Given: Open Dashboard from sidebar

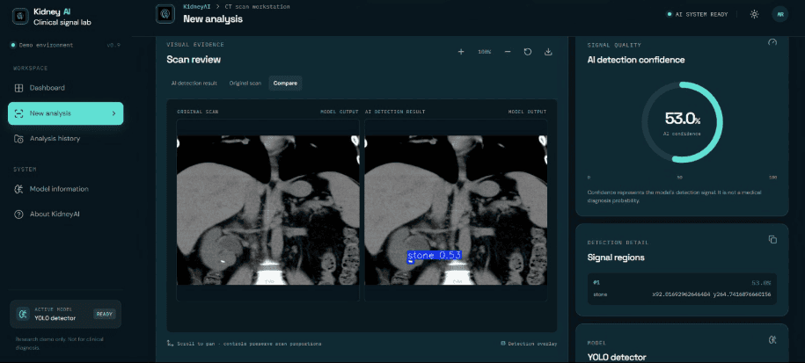Looking at the screenshot, I should [66, 88].
